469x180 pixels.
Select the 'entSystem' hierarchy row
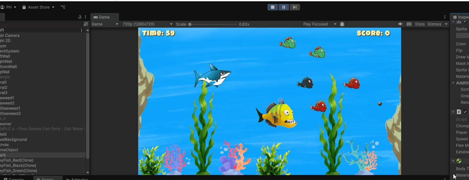click(x=43, y=51)
